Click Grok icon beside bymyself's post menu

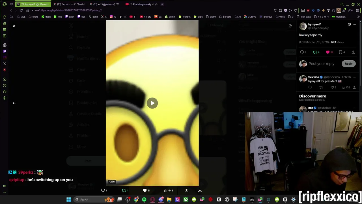[349, 25]
